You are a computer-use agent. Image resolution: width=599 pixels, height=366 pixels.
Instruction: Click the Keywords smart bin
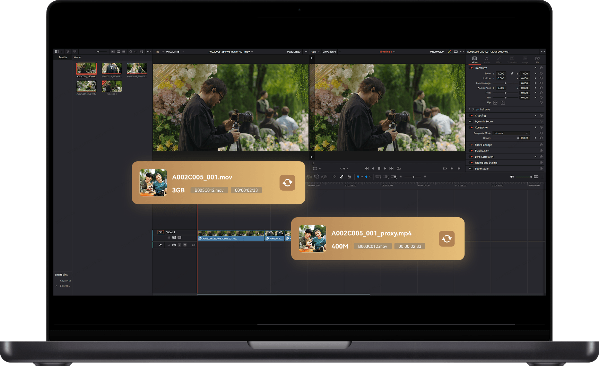tap(66, 281)
